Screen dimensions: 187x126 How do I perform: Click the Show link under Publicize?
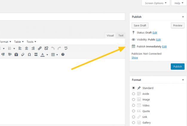tap(135, 58)
